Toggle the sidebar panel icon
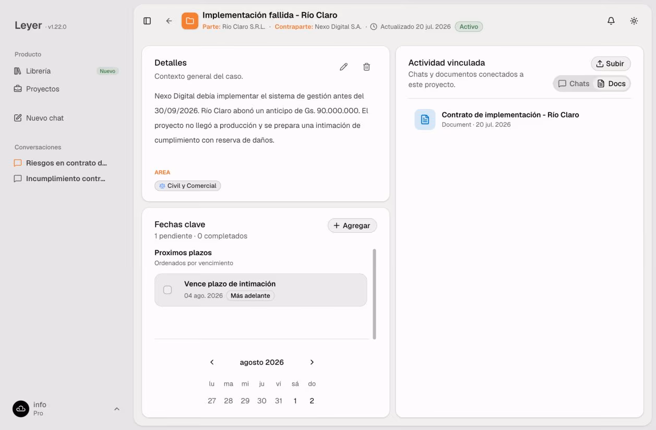This screenshot has height=430, width=656. coord(147,21)
